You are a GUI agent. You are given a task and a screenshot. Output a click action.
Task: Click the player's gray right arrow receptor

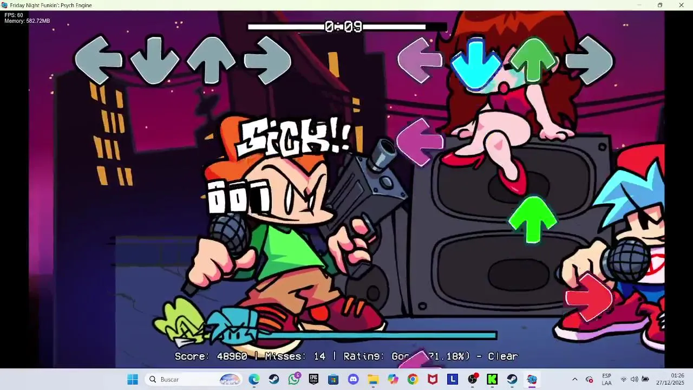click(590, 60)
